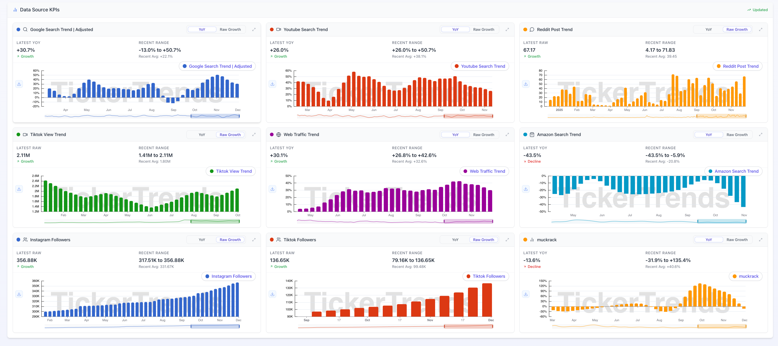The height and width of the screenshot is (346, 778).
Task: Open fullscreen for Amazon Search Trend
Action: click(x=760, y=134)
